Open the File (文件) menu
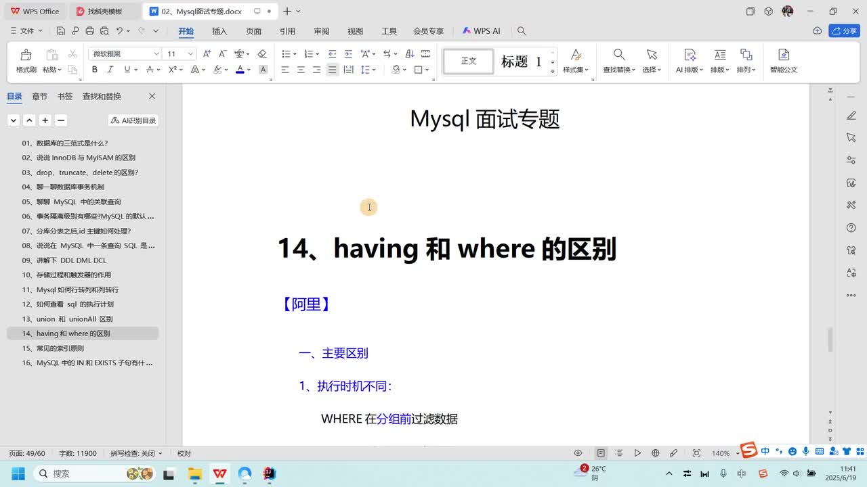This screenshot has width=867, height=487. [x=27, y=31]
